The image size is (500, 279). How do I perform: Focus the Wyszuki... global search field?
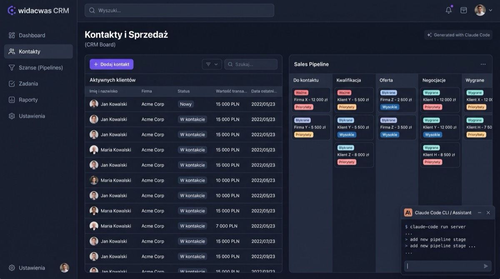[179, 10]
